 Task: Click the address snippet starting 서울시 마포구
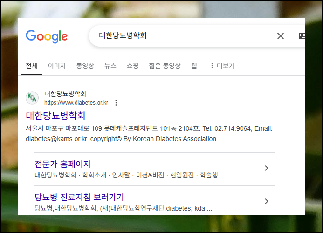pyautogui.click(x=149, y=128)
